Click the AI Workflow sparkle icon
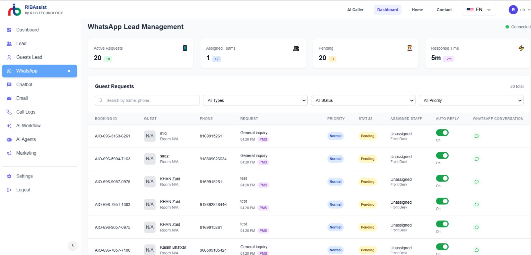Image resolution: width=531 pixels, height=255 pixels. tap(9, 126)
